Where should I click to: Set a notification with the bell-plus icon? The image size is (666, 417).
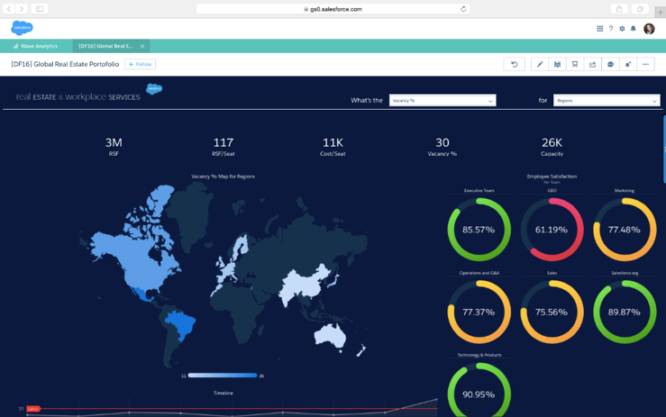coord(628,65)
